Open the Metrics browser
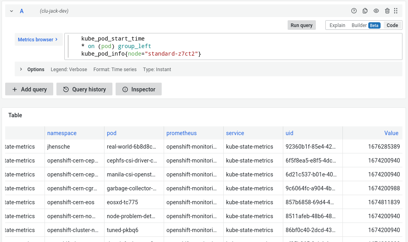This screenshot has width=408, height=242. click(38, 40)
